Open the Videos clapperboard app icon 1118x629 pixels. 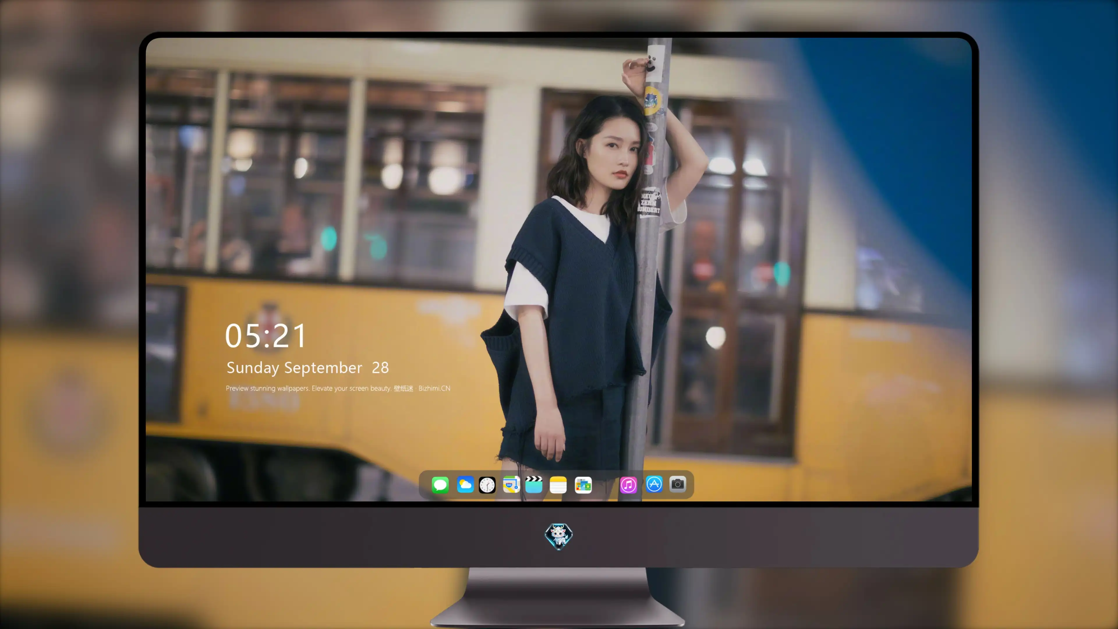coord(534,485)
